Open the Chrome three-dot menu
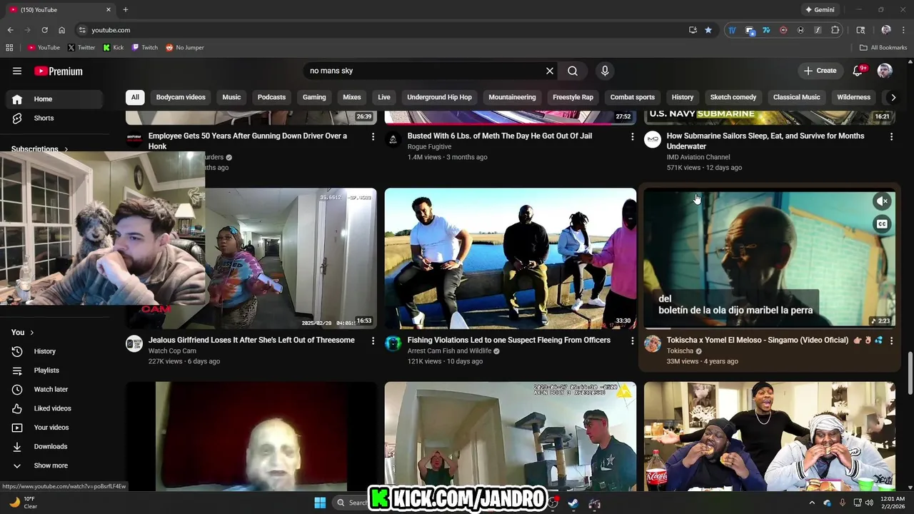914x514 pixels. (x=903, y=30)
